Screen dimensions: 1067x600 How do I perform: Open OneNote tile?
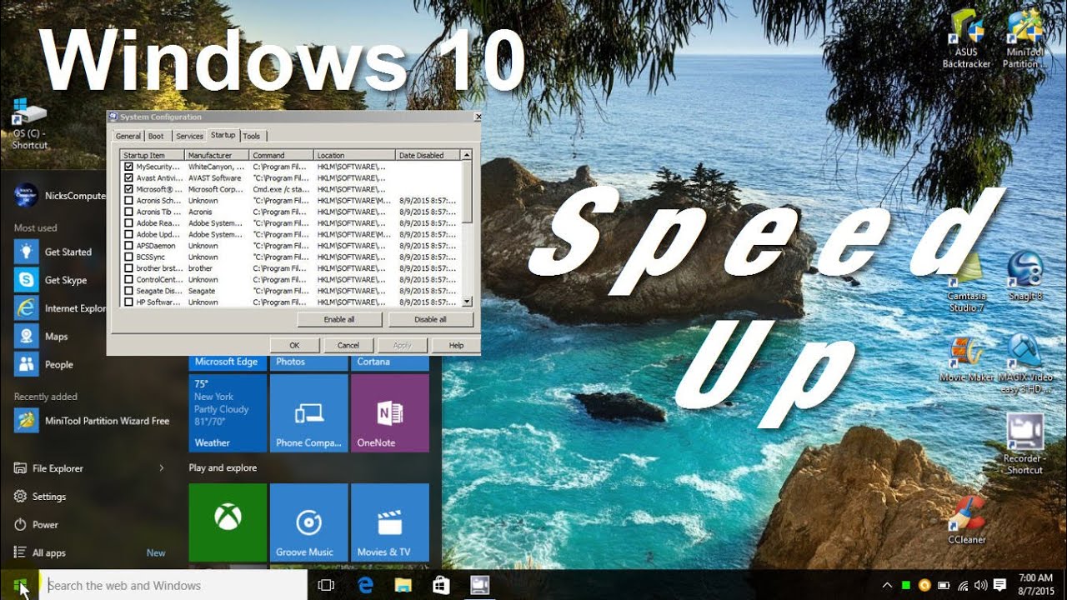pos(389,412)
